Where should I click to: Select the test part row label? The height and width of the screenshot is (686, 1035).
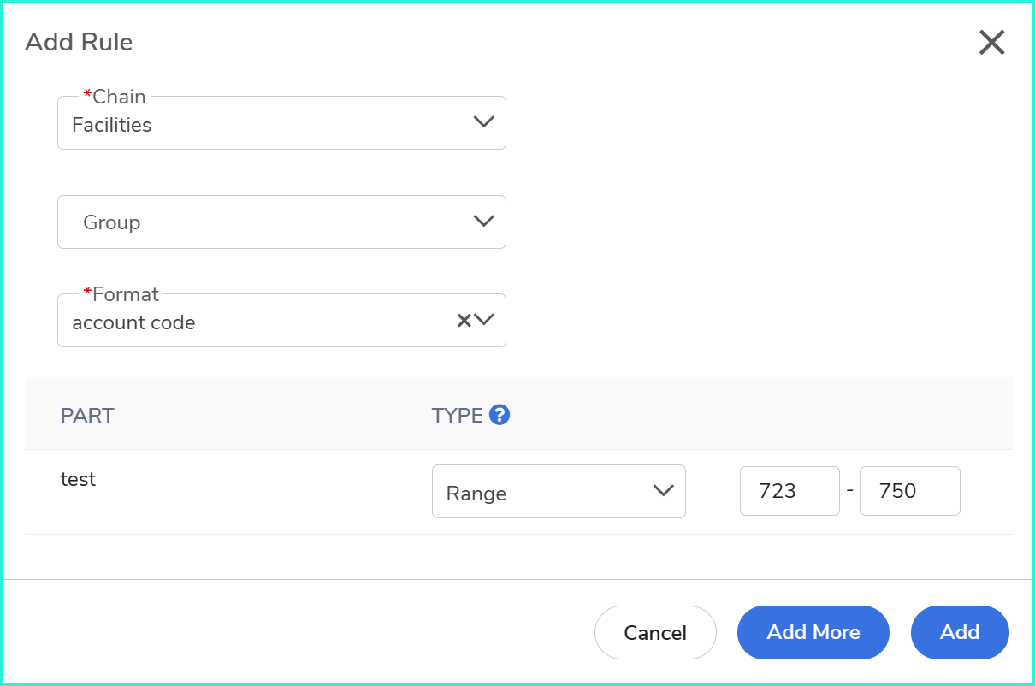click(x=78, y=479)
